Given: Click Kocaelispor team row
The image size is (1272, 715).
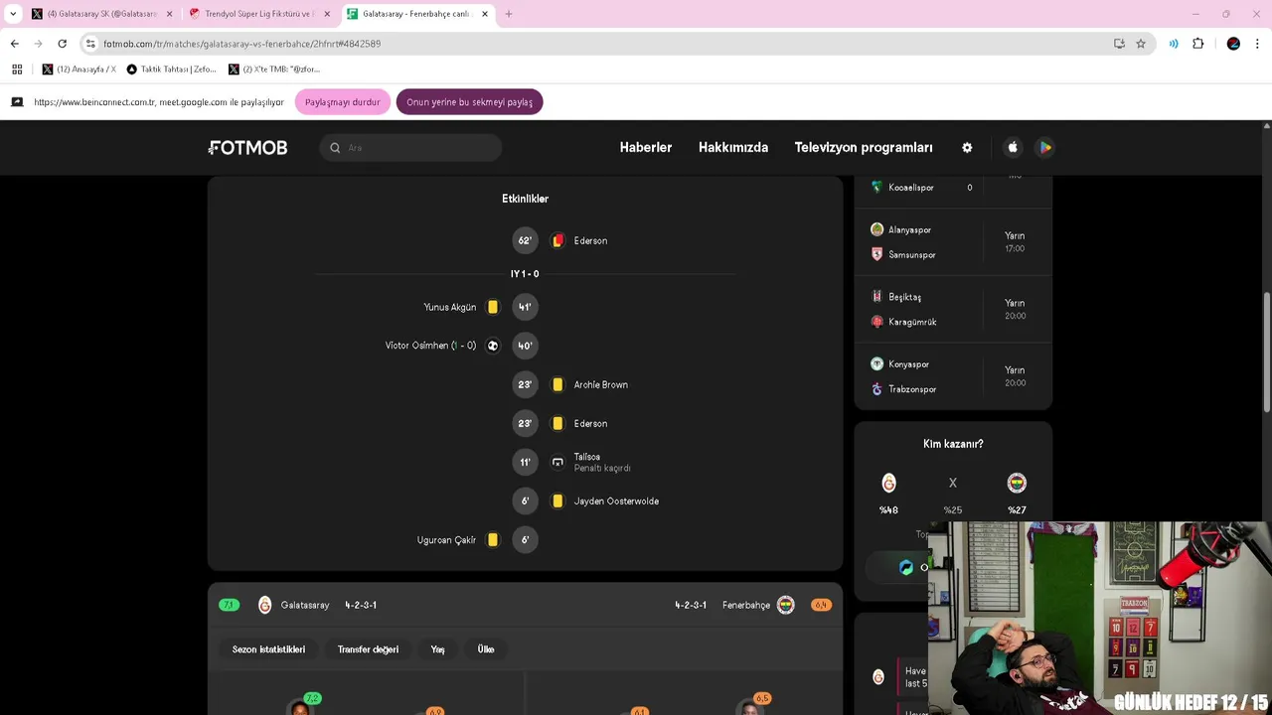Looking at the screenshot, I should click(921, 187).
